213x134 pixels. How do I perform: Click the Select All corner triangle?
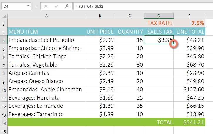pos(4,16)
